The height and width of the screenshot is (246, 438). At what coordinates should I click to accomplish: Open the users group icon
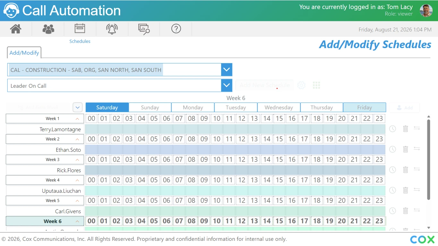[x=48, y=29]
